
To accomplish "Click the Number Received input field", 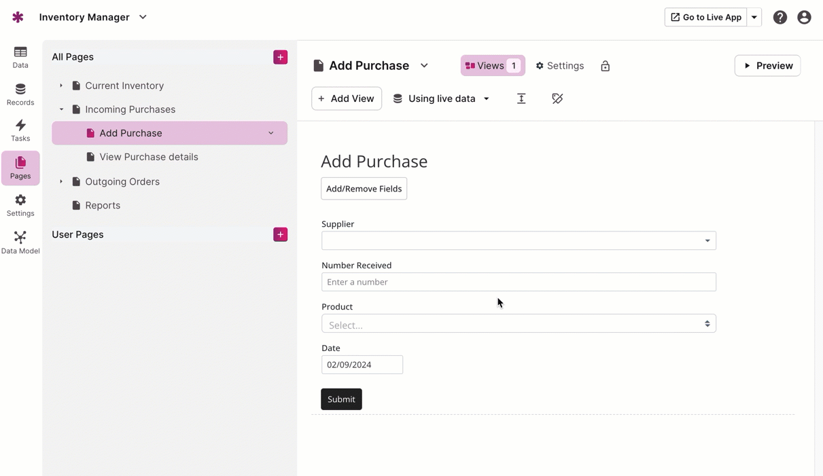I will point(518,282).
